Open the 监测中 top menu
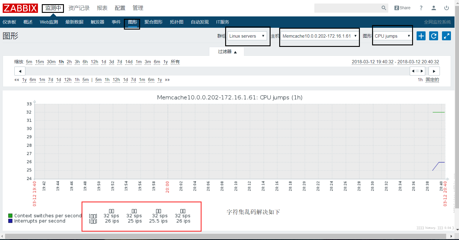The height and width of the screenshot is (240, 459). click(x=53, y=8)
